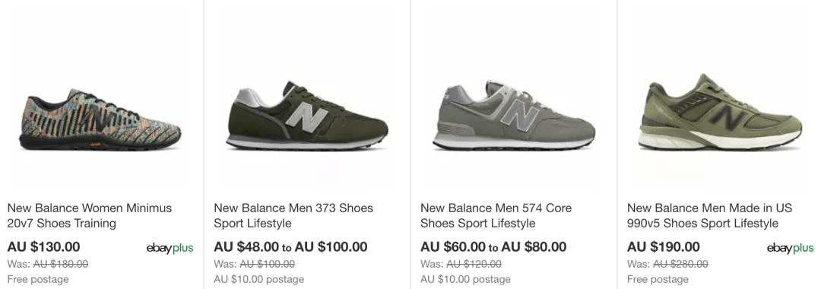This screenshot has height=289, width=821.
Task: Open New Balance Women Minimus 20v7 title link
Action: click(x=90, y=216)
